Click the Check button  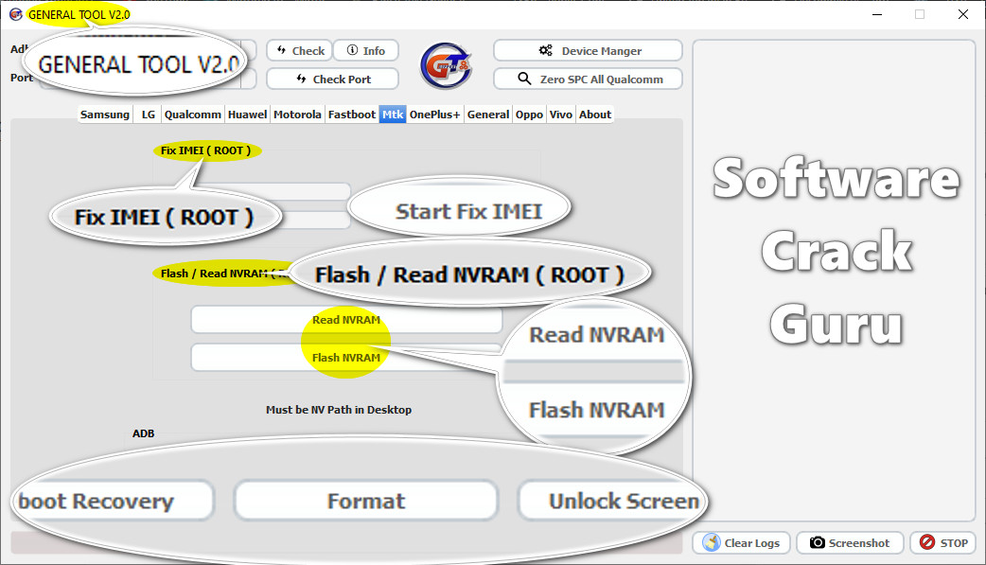point(301,50)
